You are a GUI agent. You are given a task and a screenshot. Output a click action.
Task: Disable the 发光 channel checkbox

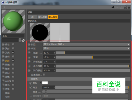(13, 52)
